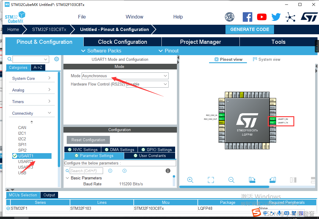319x219 pixels.
Task: Switch to Tools tab
Action: (x=278, y=42)
